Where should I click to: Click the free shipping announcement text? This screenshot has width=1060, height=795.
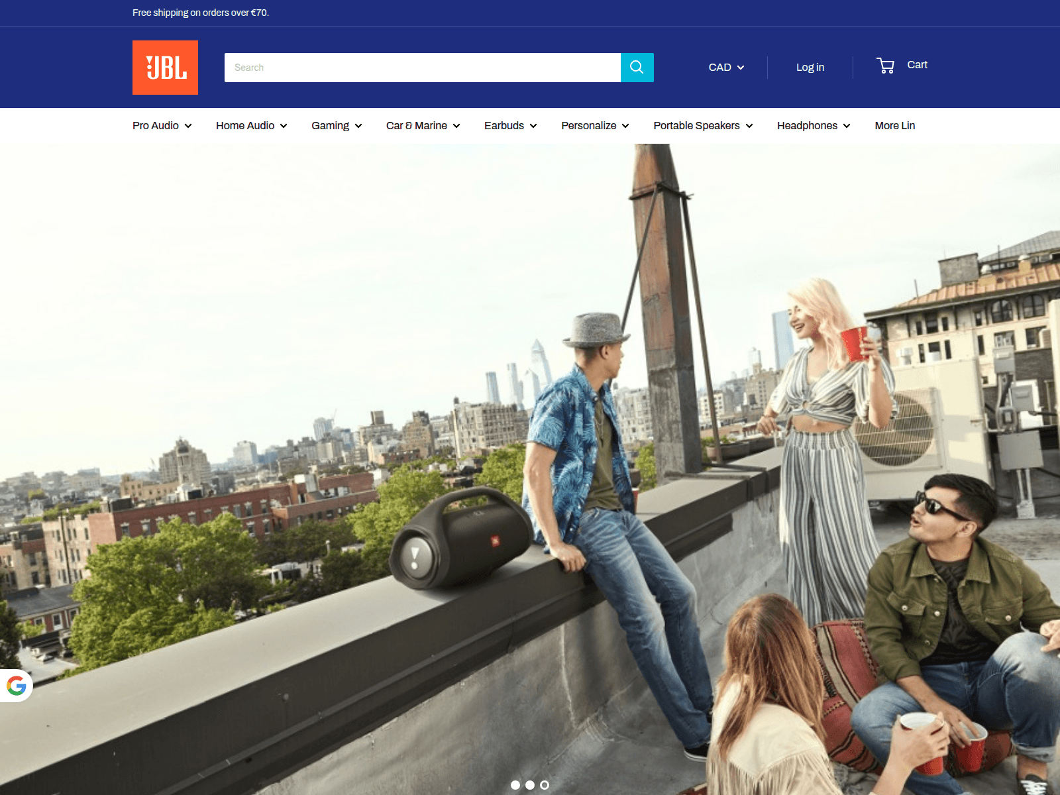tap(201, 13)
